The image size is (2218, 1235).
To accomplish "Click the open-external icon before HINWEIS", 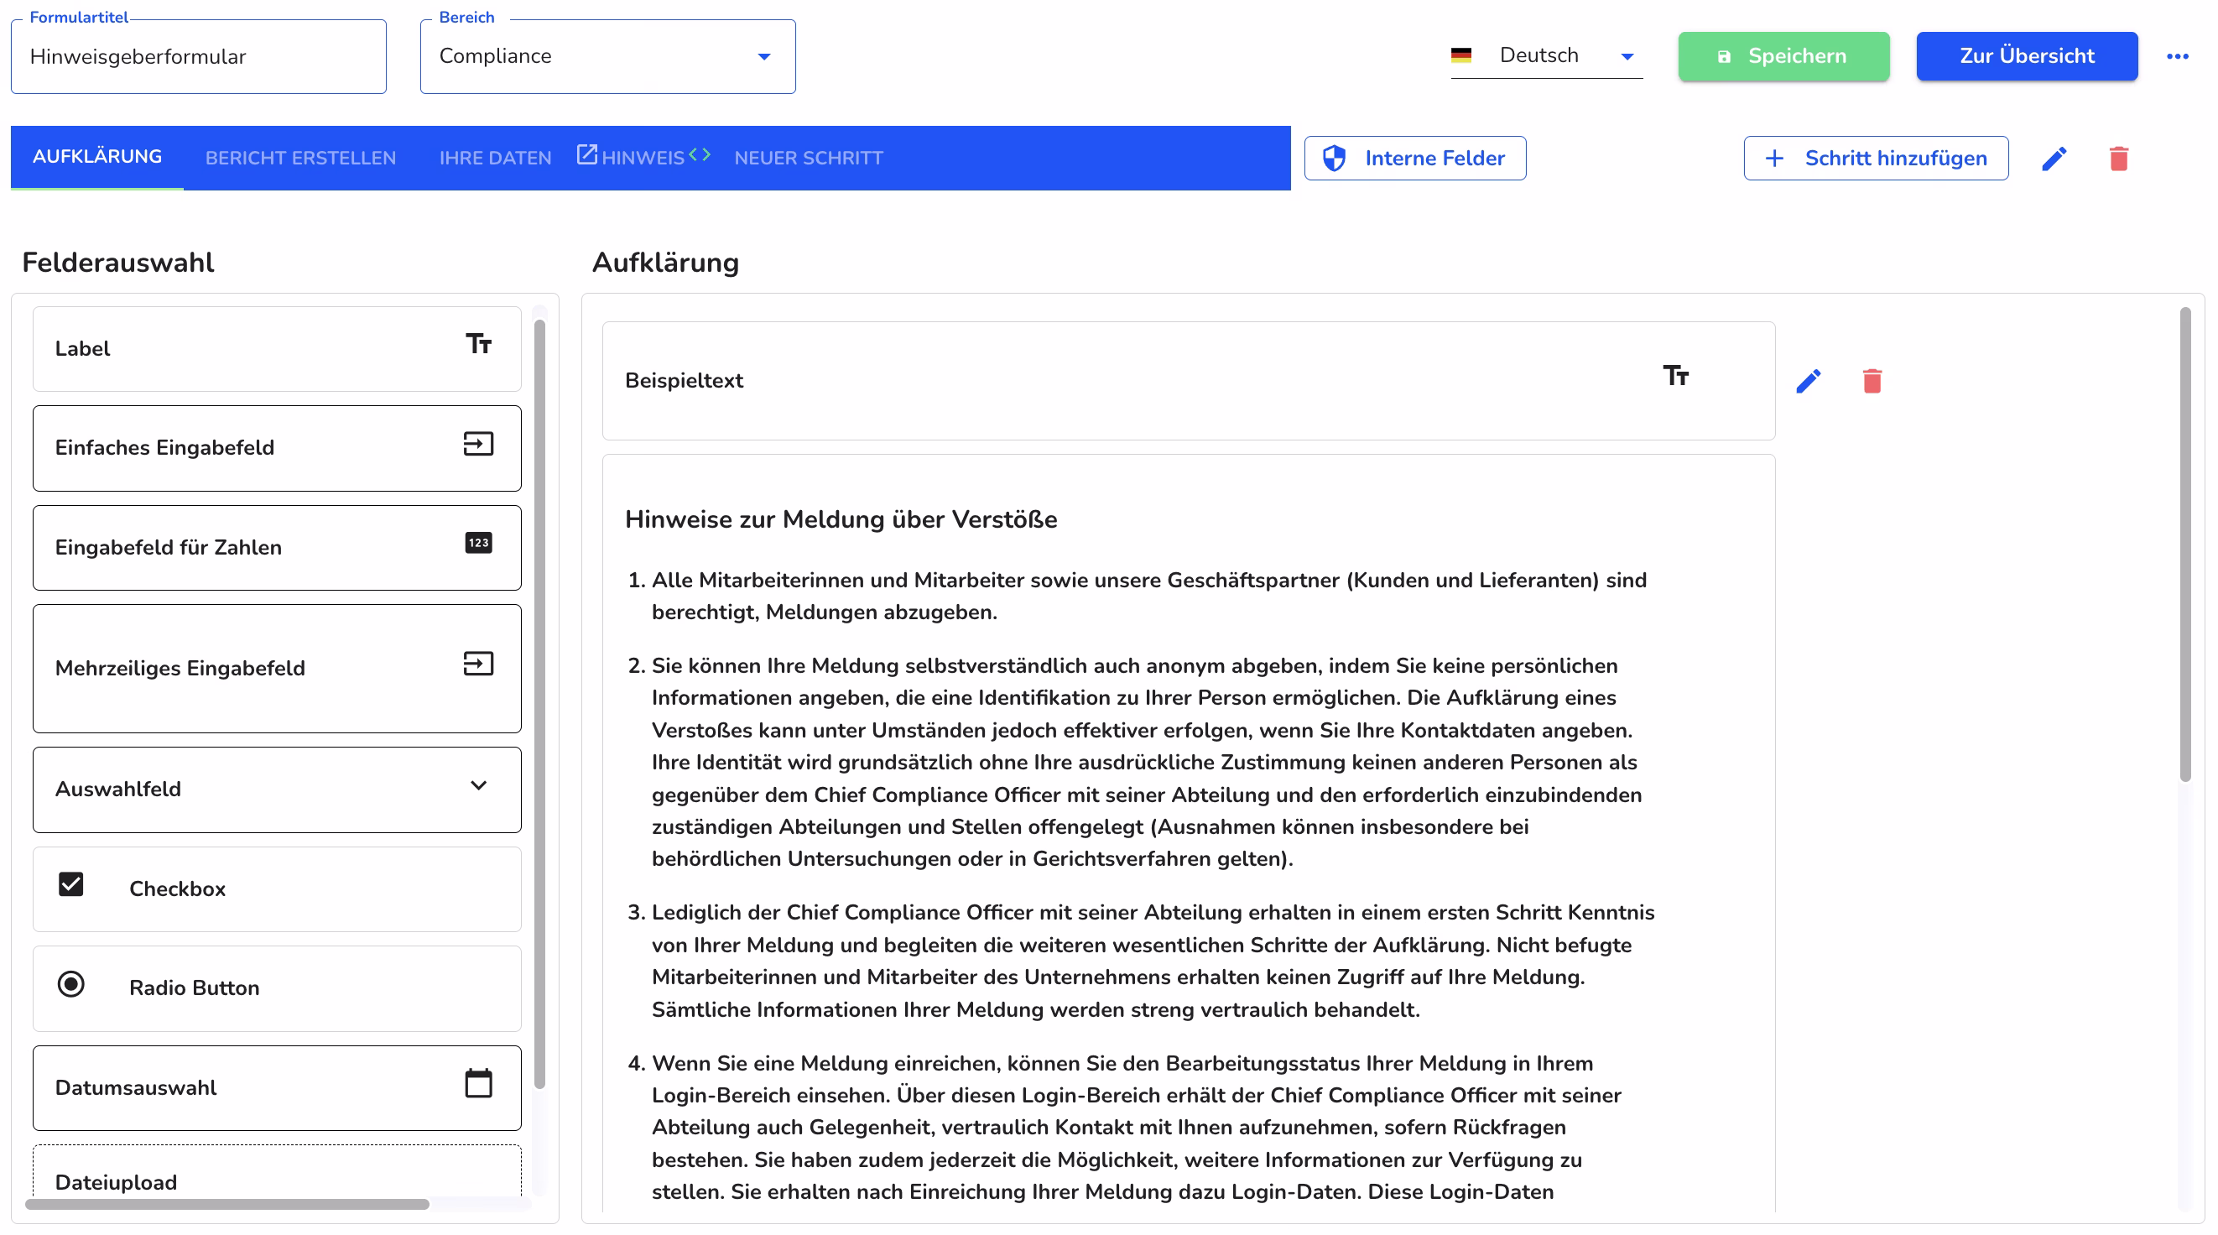I will (586, 155).
